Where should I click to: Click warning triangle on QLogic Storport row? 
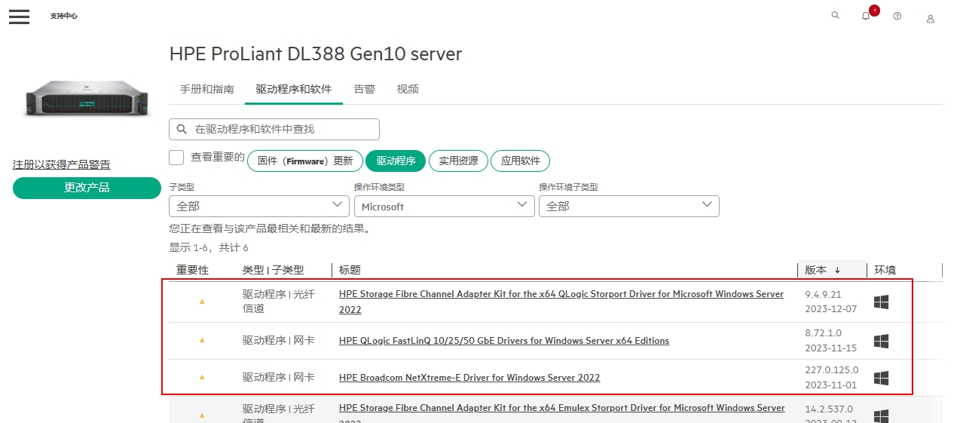coord(201,301)
